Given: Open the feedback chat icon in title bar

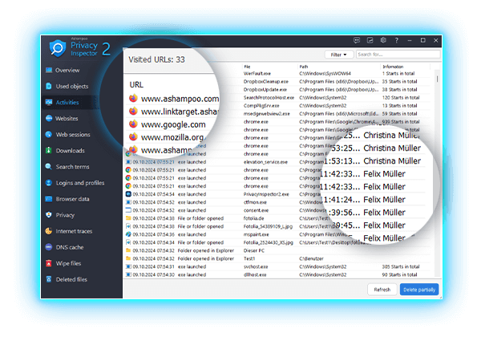Looking at the screenshot, I should point(357,40).
